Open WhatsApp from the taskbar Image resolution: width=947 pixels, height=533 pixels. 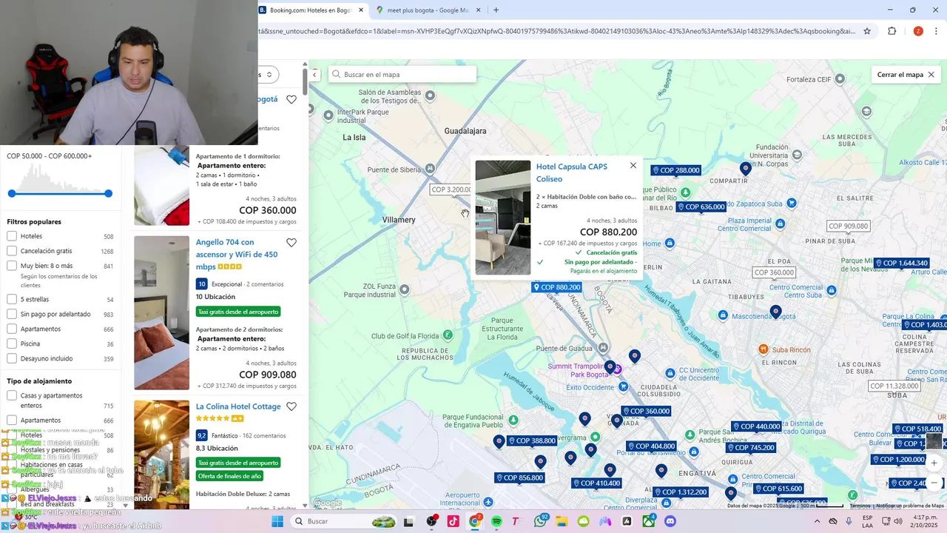tap(540, 521)
